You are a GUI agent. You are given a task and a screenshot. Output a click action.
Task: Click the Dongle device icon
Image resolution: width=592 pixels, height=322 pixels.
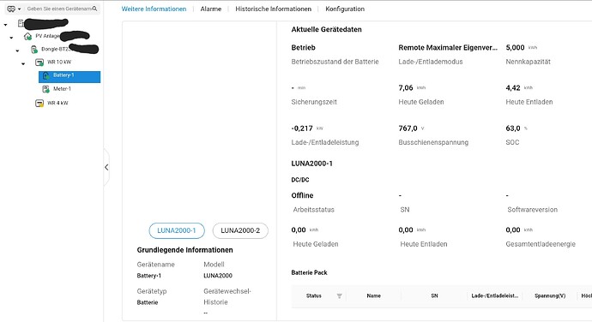click(x=34, y=50)
